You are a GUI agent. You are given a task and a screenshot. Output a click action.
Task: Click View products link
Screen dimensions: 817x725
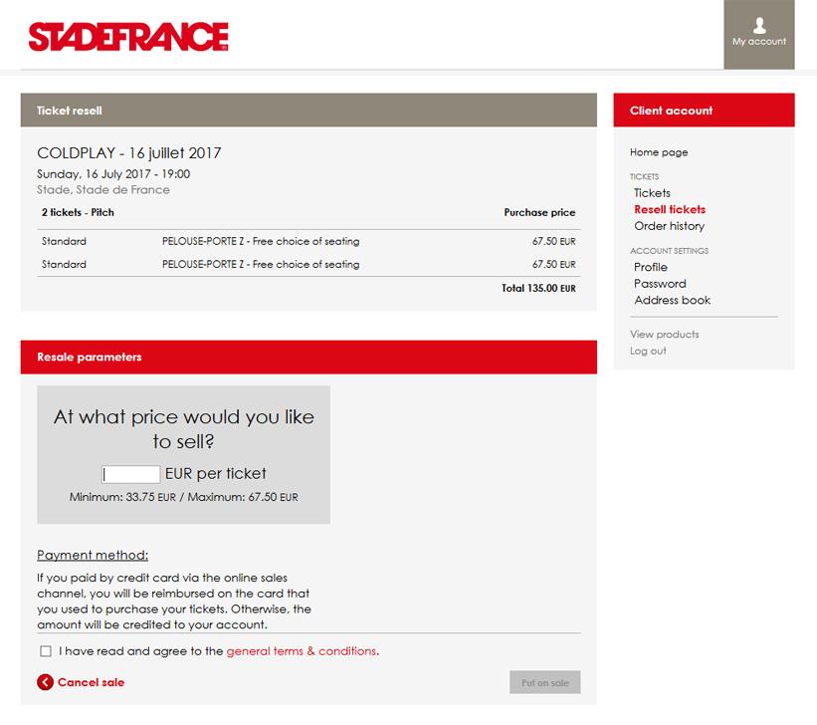click(665, 335)
